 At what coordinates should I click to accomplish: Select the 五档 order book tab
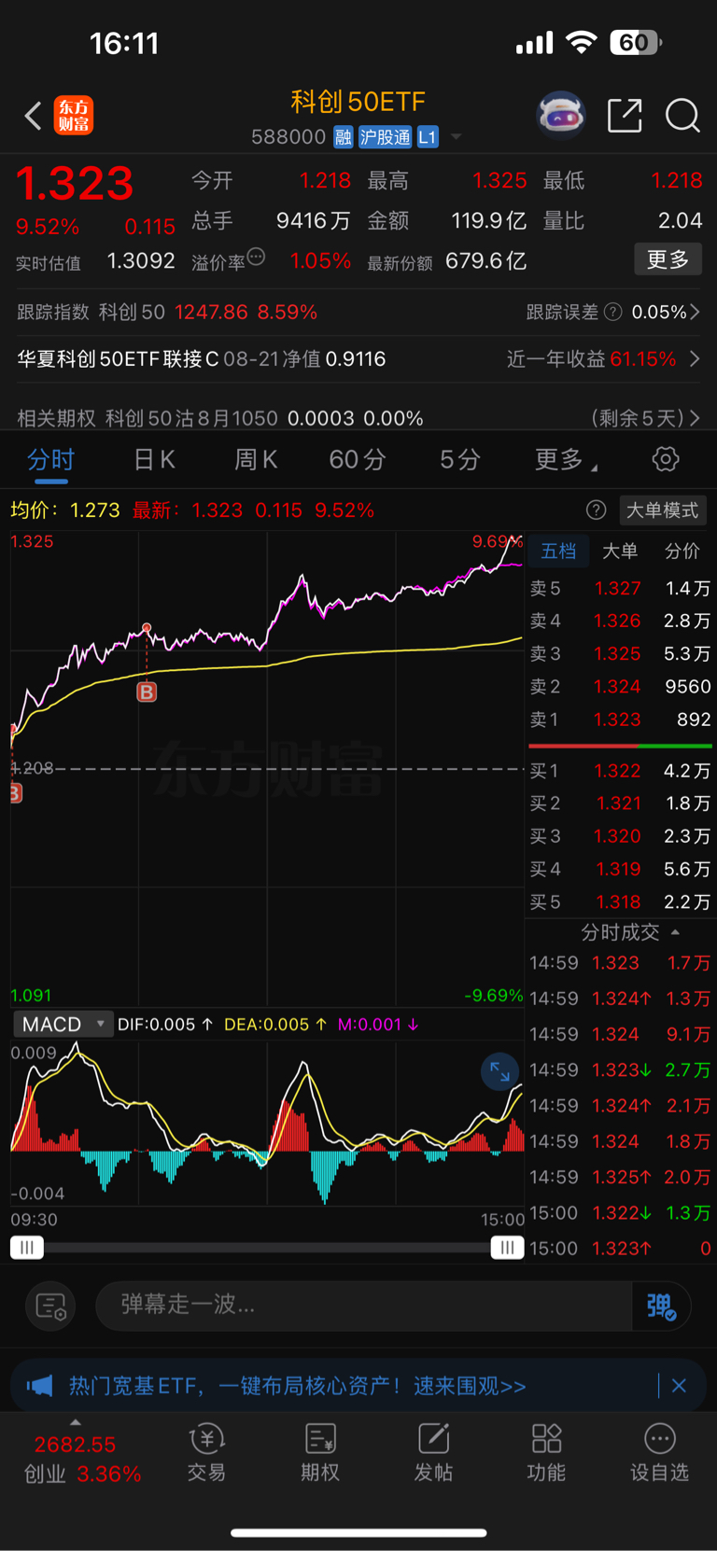pos(558,551)
